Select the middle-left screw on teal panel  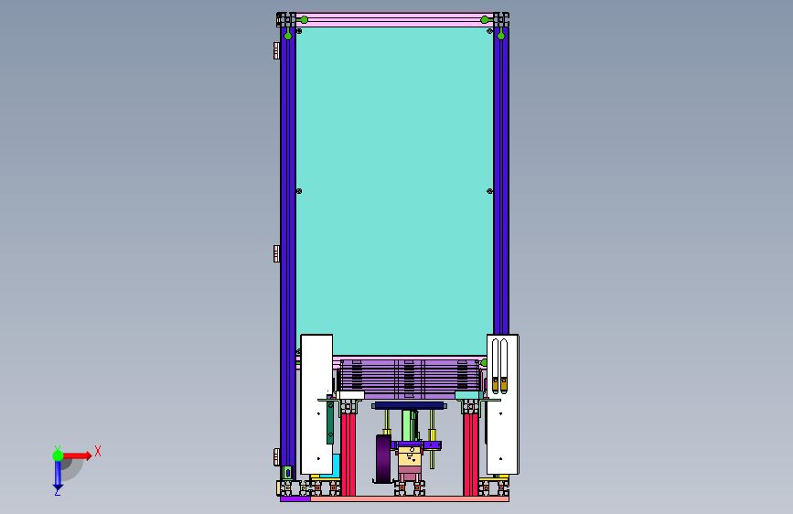[x=299, y=191]
